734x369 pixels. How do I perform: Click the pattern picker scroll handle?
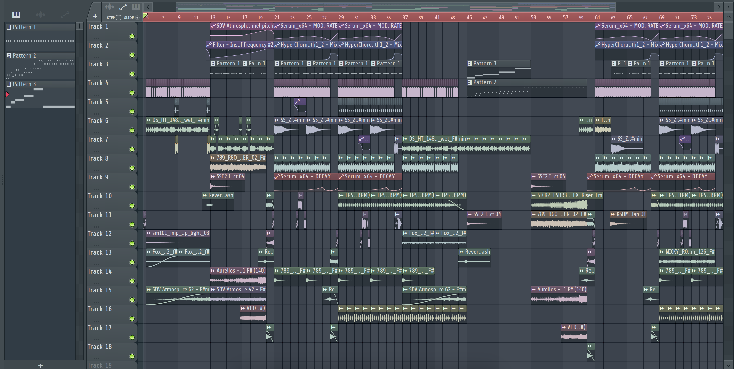click(80, 26)
